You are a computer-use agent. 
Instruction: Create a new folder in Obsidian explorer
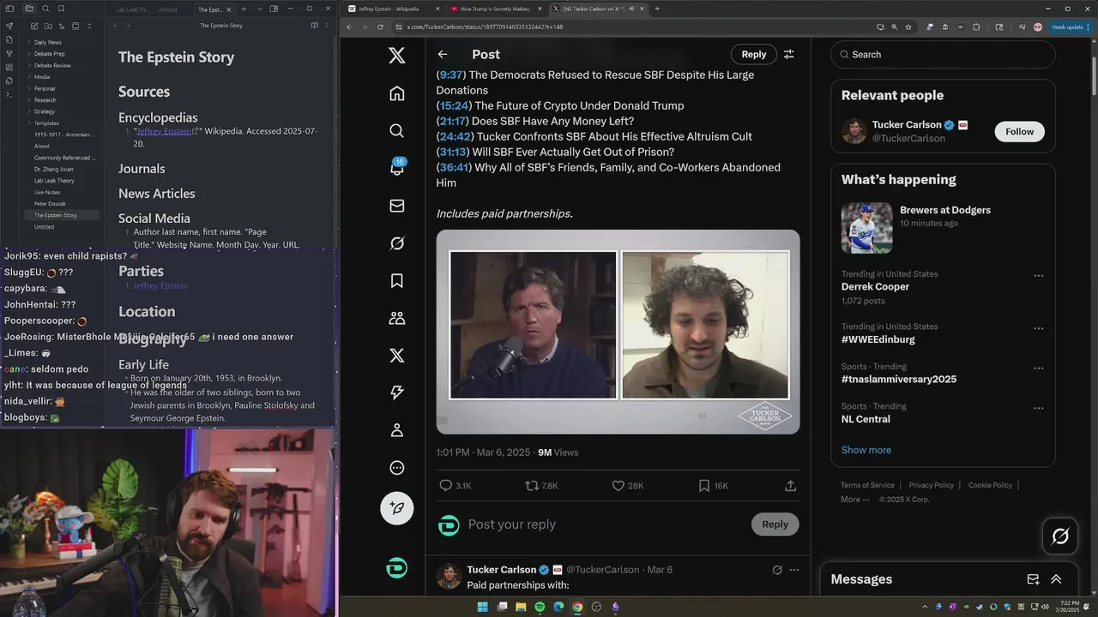(48, 27)
